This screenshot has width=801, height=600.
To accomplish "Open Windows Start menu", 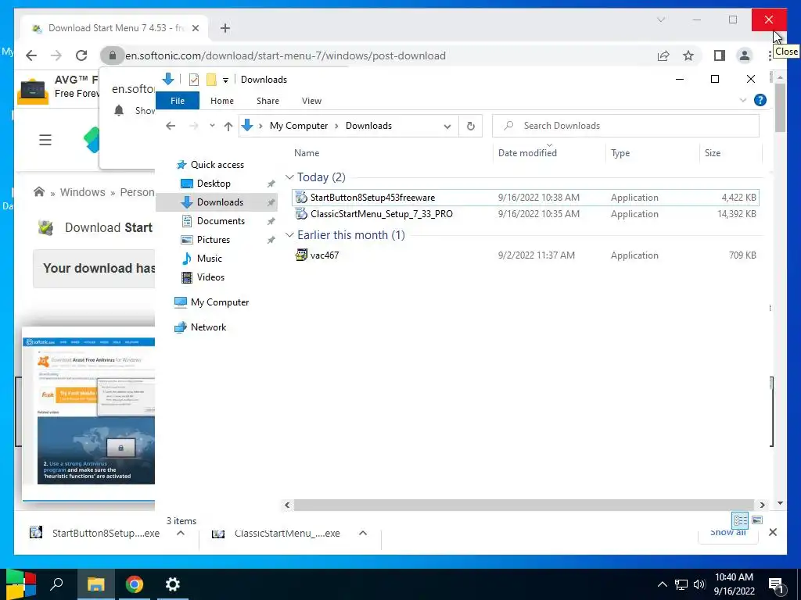I will pyautogui.click(x=20, y=584).
